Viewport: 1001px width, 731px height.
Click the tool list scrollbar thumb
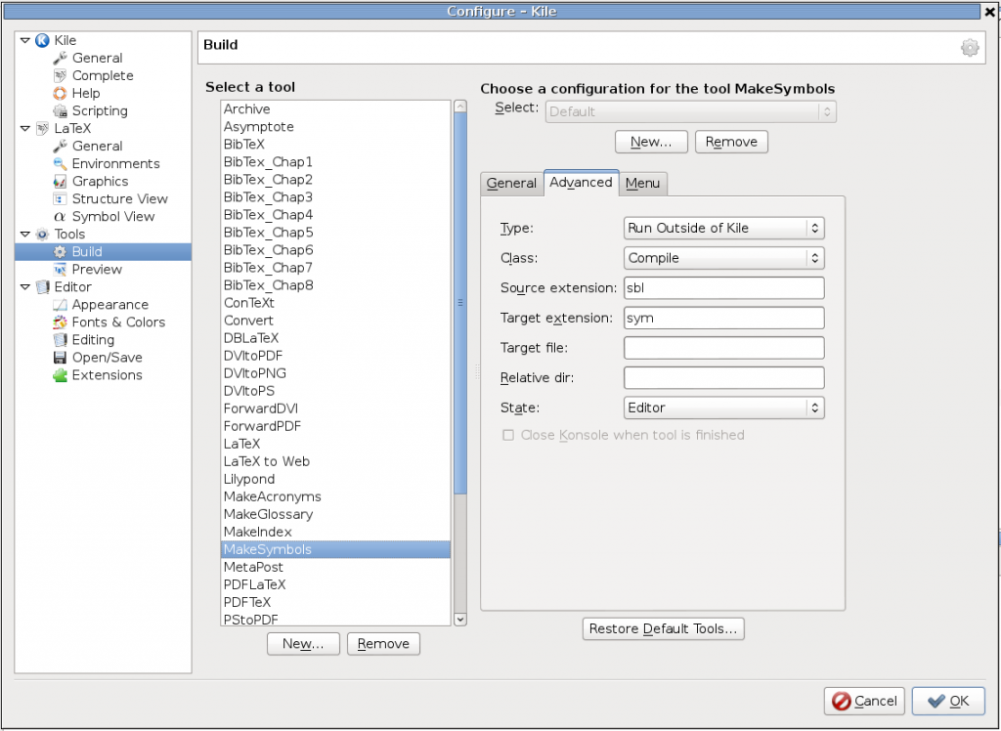460,303
